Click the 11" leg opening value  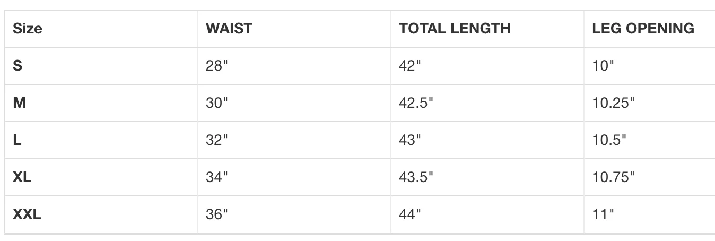click(x=603, y=214)
